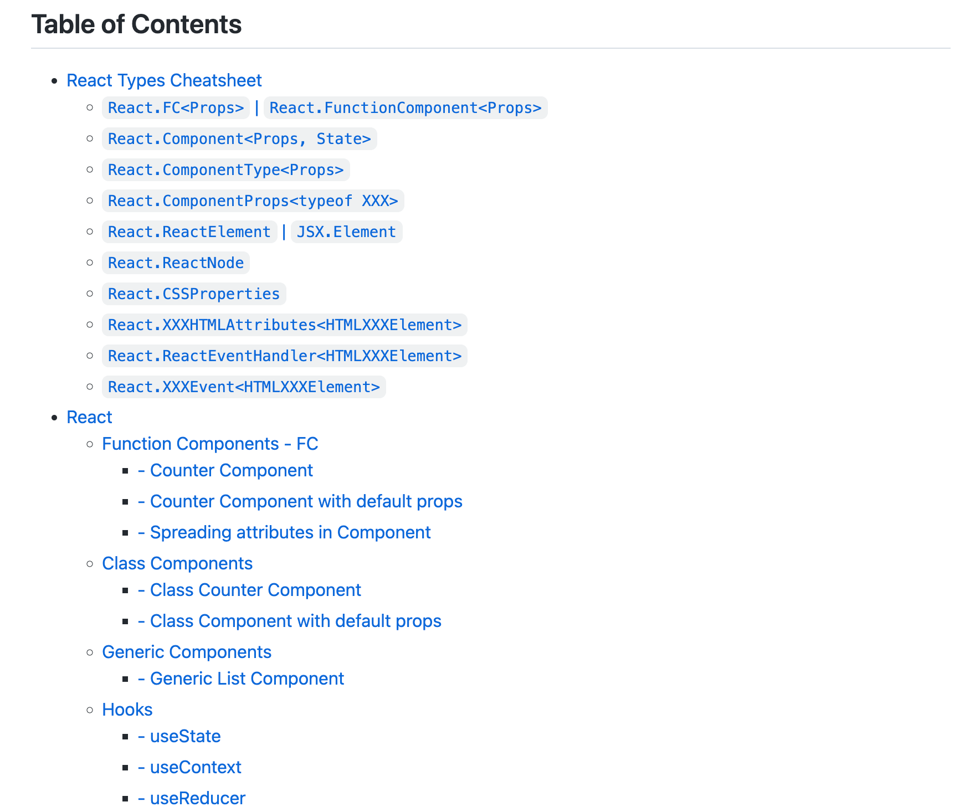Open the React Types Cheatsheet link
Image resolution: width=975 pixels, height=812 pixels.
[164, 80]
